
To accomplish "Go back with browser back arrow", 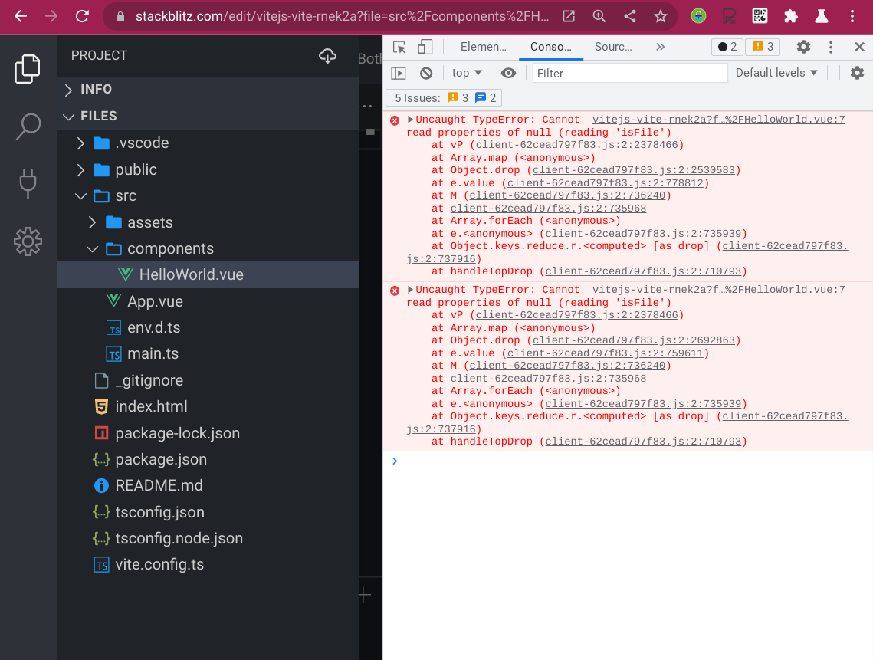I will [x=21, y=16].
